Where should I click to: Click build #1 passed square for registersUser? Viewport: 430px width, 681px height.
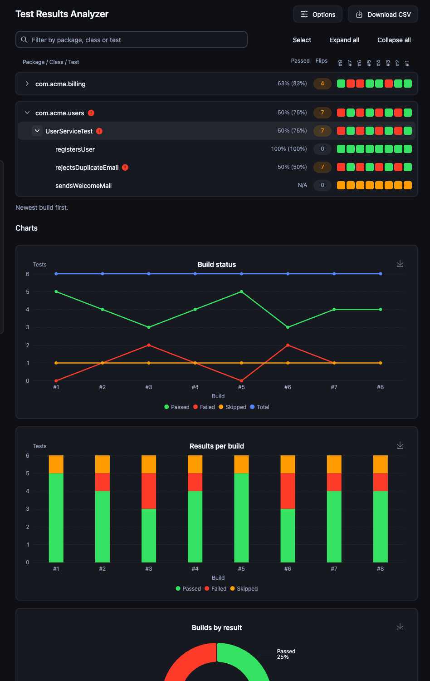[408, 149]
